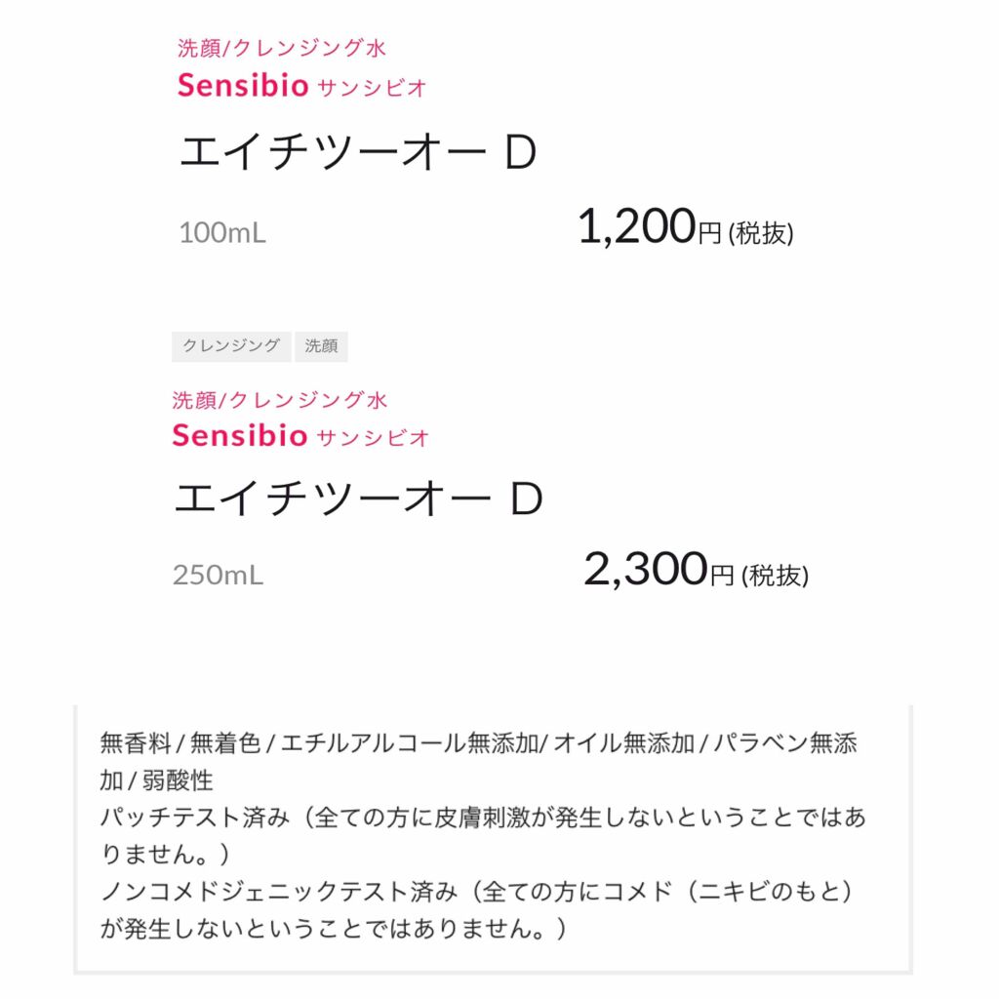Click the 洗顔/クレンジング水 category link above the 100mL product
The width and height of the screenshot is (999, 999).
coord(282,47)
